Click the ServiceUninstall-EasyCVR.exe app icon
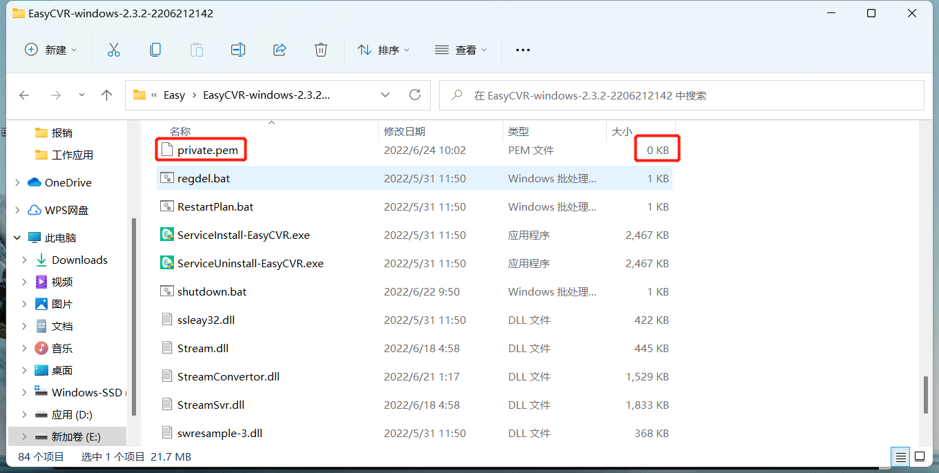Screen dimensions: 939x473 (x=166, y=263)
